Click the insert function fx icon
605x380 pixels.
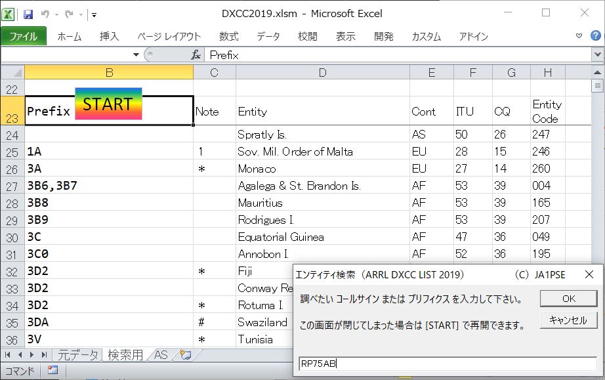(196, 56)
